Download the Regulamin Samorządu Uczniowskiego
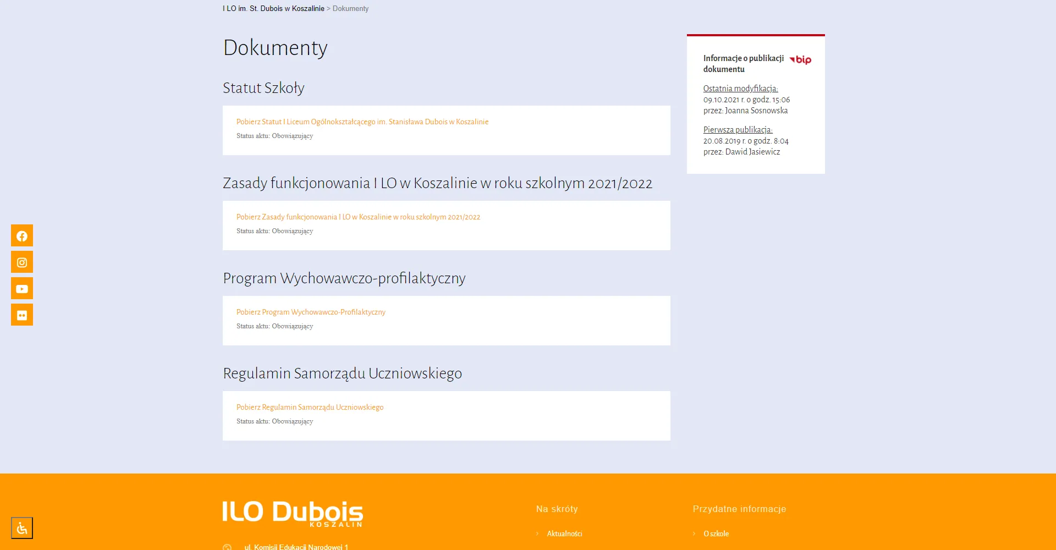Viewport: 1056px width, 550px height. click(x=310, y=407)
